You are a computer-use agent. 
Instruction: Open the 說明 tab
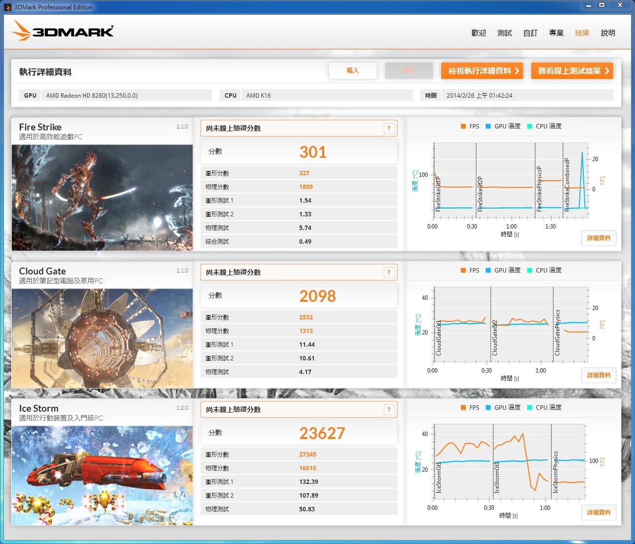(x=608, y=33)
